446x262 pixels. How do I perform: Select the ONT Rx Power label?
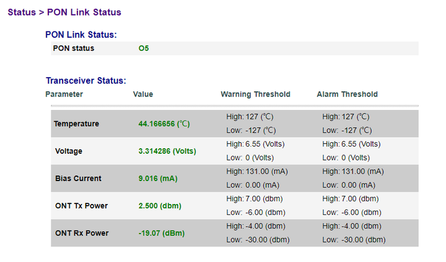coord(82,233)
